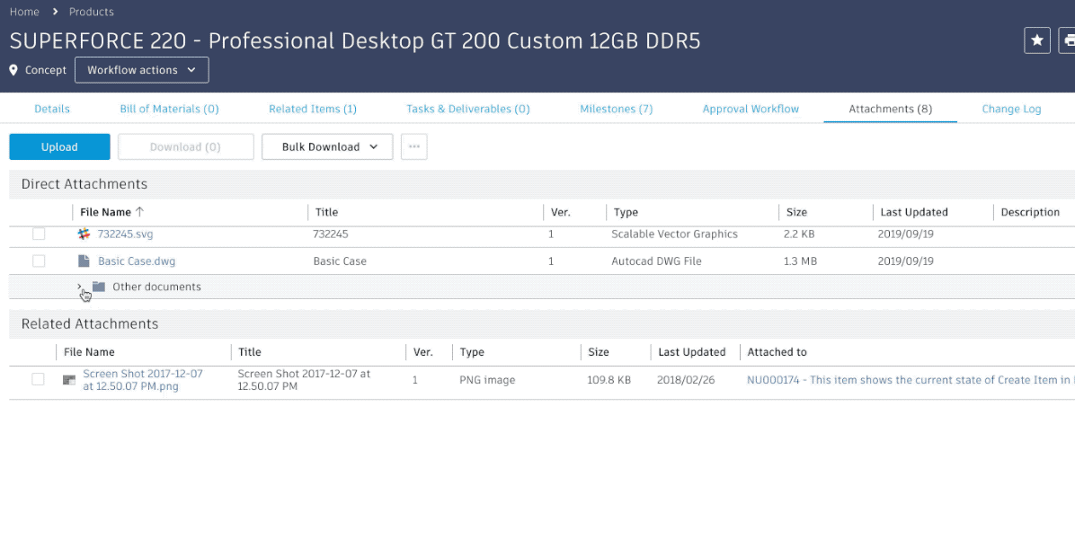Image resolution: width=1075 pixels, height=539 pixels.
Task: Click the star bookmark icon
Action: tap(1037, 40)
